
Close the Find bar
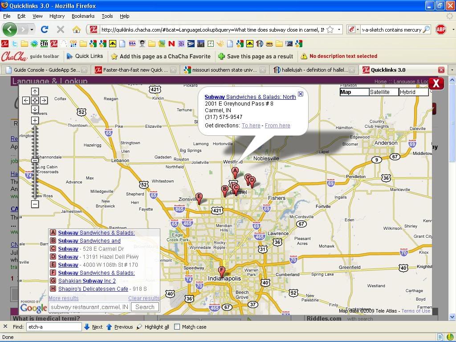5,326
